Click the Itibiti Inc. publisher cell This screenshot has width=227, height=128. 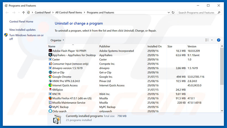[x=105, y=94]
